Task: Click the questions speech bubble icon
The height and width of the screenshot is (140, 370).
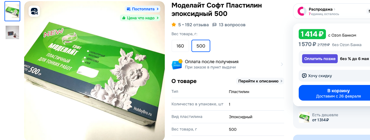Action: click(x=214, y=25)
